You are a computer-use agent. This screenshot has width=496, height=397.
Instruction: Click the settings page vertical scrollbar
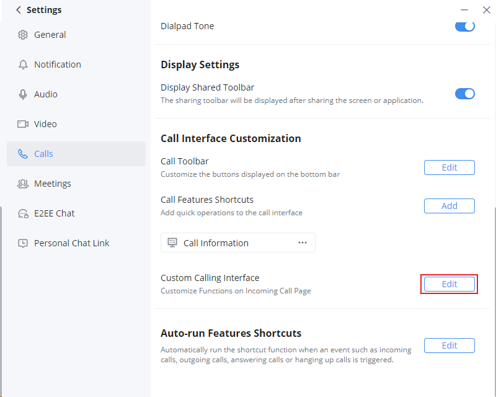point(494,302)
